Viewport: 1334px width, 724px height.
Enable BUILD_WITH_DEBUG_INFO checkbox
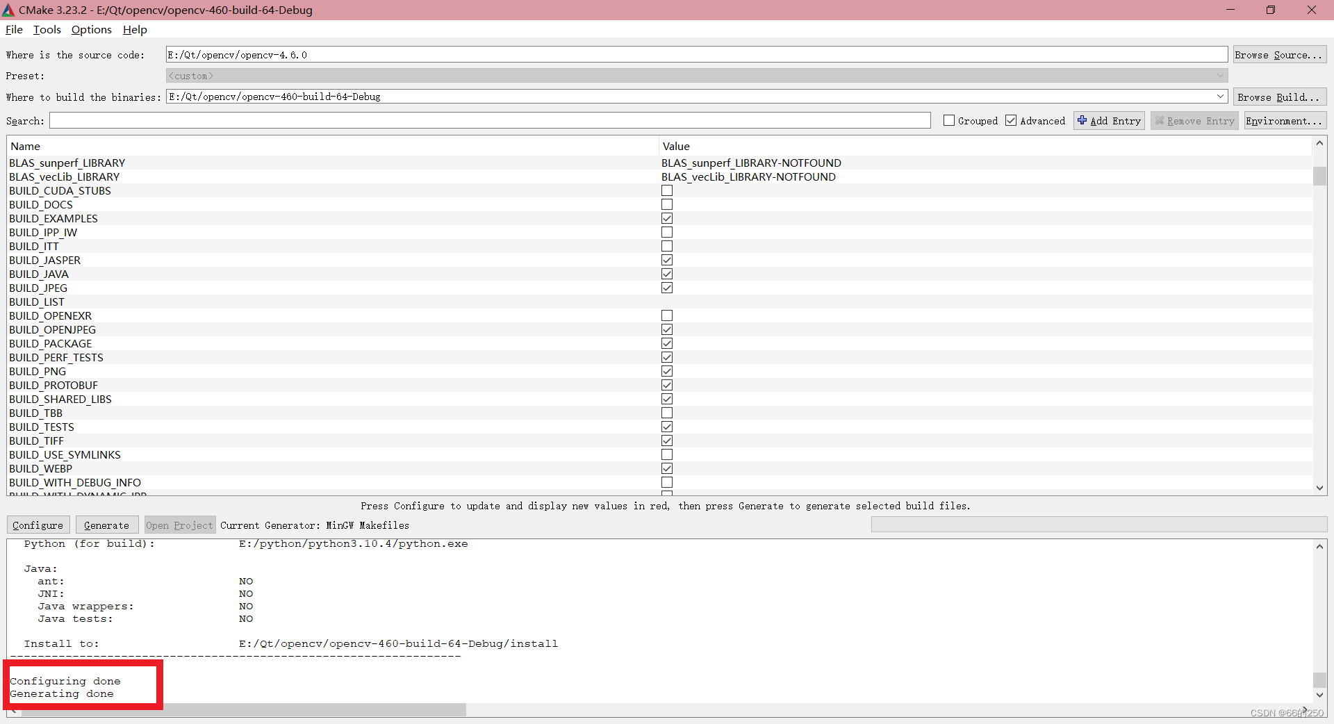click(667, 482)
